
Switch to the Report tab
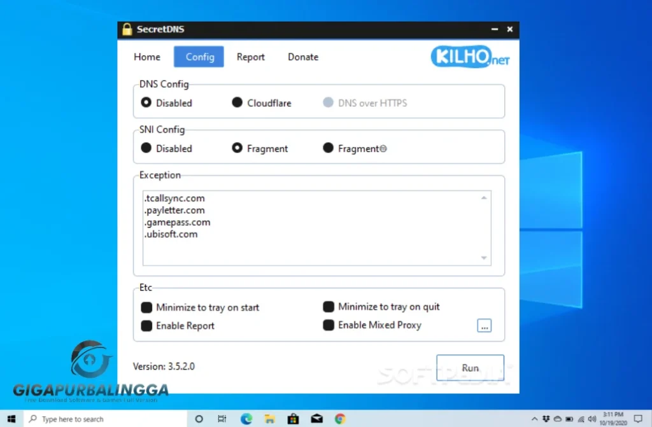tap(250, 57)
